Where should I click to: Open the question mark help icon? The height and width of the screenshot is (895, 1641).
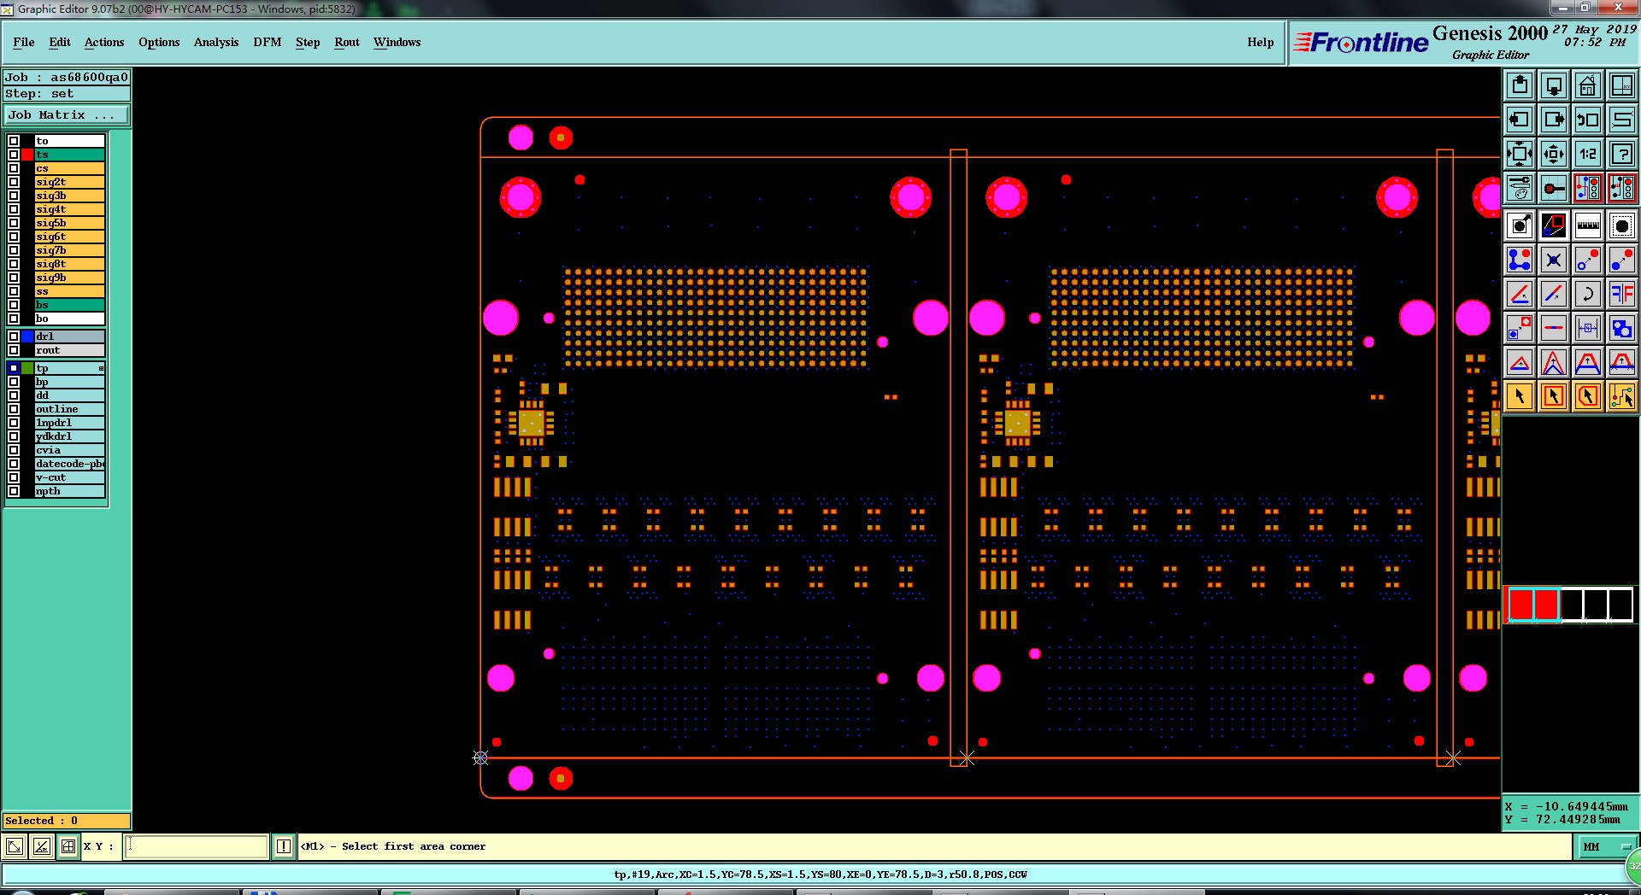1622,154
